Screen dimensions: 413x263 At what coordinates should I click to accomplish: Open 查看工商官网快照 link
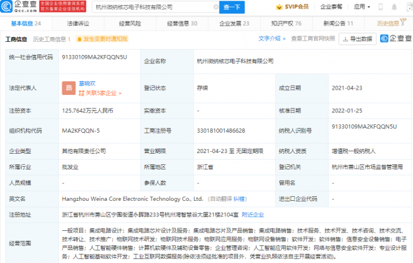point(313,39)
